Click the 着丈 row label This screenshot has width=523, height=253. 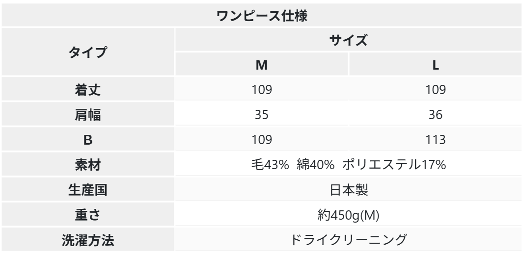click(x=88, y=90)
